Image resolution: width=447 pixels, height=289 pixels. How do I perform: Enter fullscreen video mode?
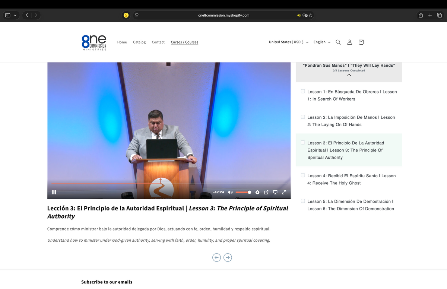pos(284,192)
